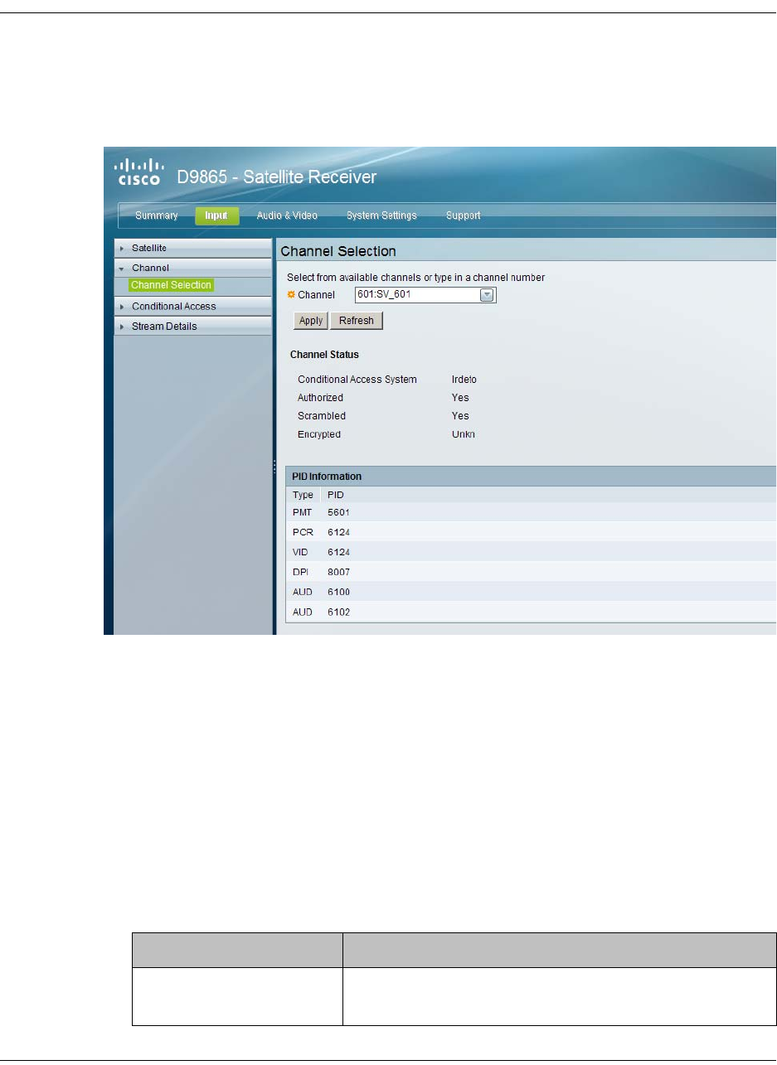Open the Summary tab
Screen dimensions: 777x1065
pyautogui.click(x=157, y=215)
